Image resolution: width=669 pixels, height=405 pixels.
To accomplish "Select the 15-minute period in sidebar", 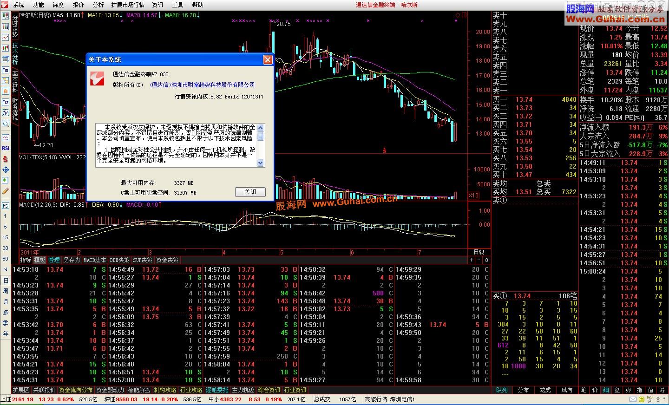I will (x=6, y=237).
